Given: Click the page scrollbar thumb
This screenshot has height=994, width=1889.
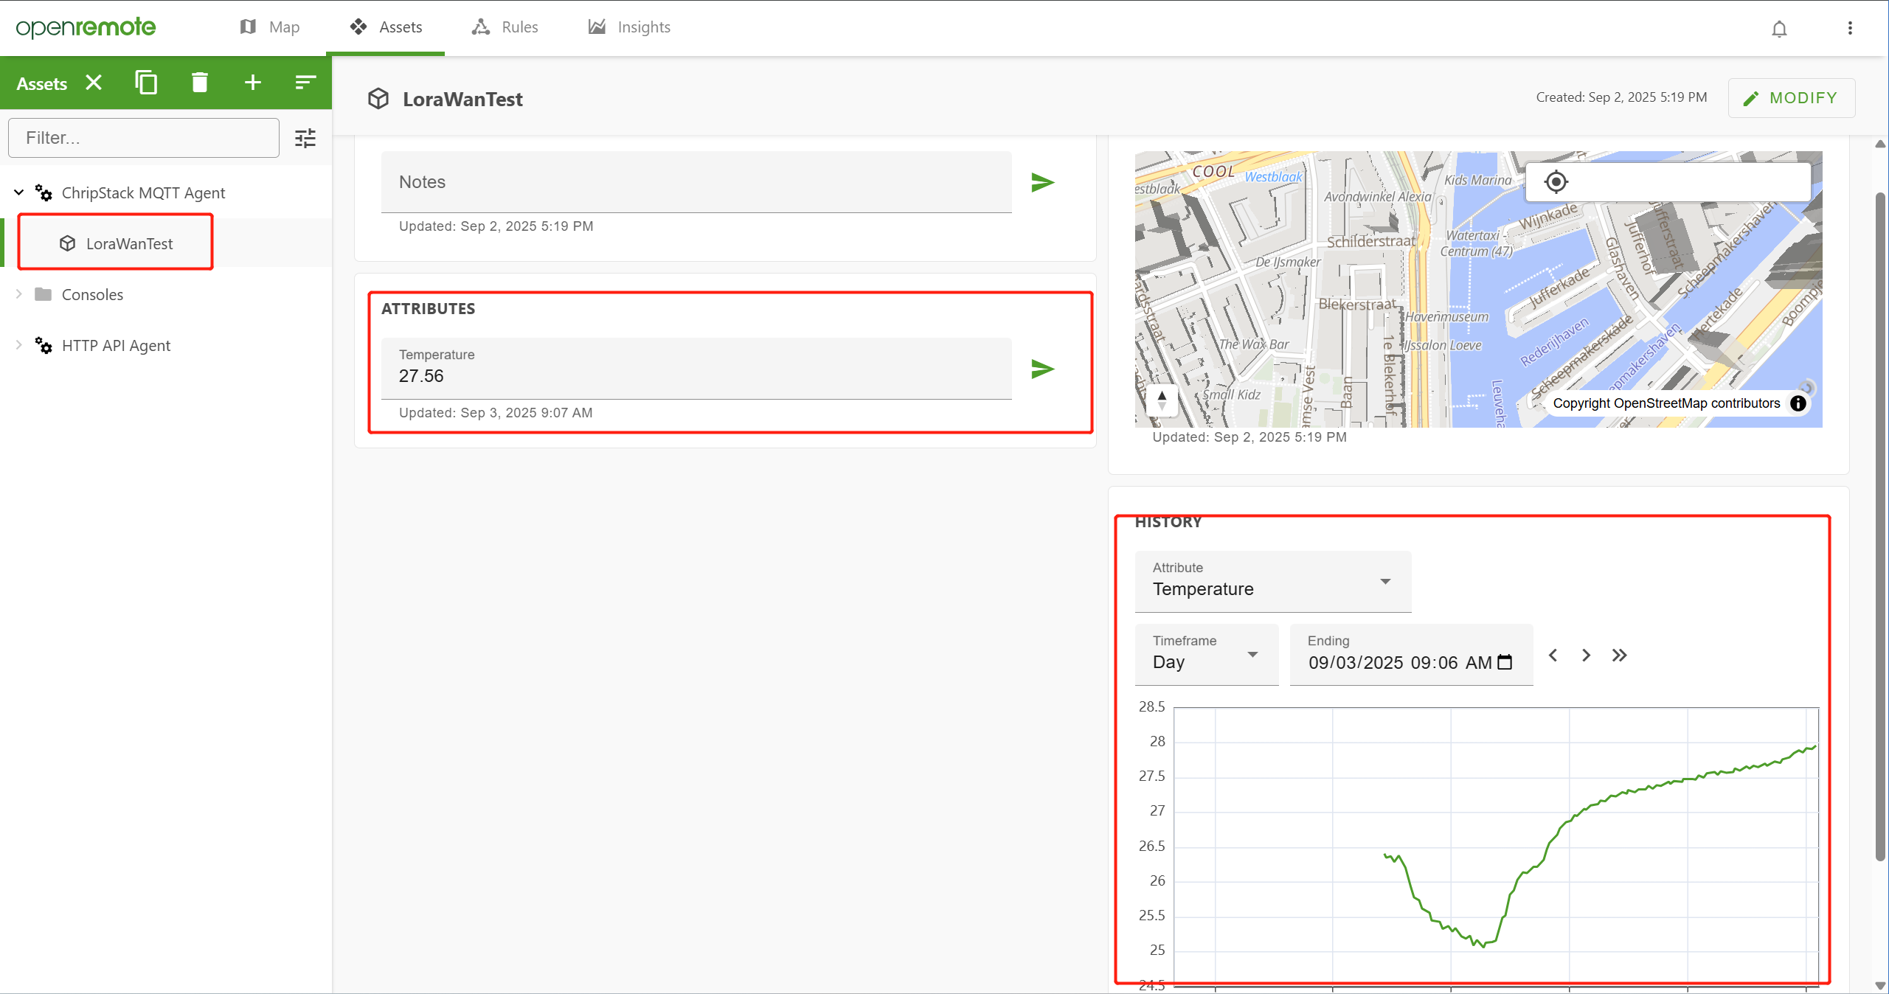Looking at the screenshot, I should point(1880,526).
